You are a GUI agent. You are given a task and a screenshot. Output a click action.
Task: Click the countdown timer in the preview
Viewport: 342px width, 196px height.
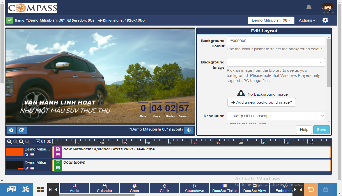point(163,110)
